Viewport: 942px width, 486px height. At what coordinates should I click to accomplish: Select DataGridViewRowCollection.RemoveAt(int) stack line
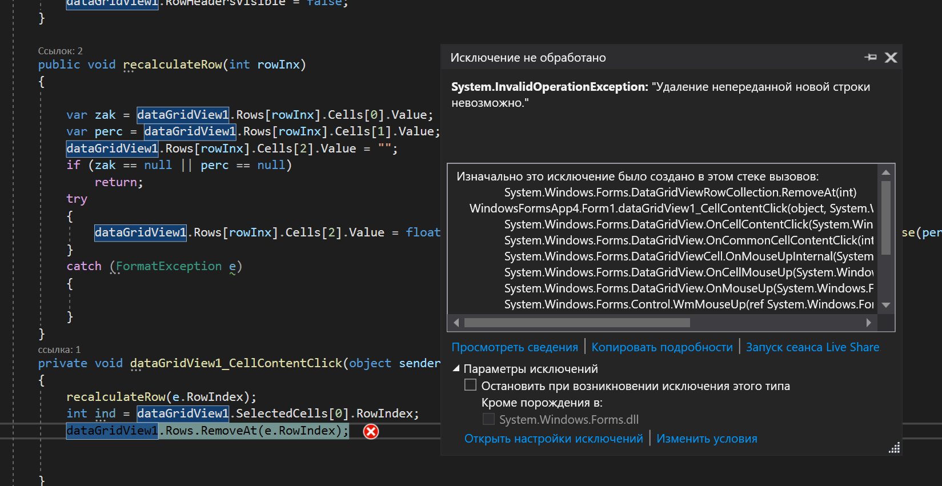tap(680, 192)
